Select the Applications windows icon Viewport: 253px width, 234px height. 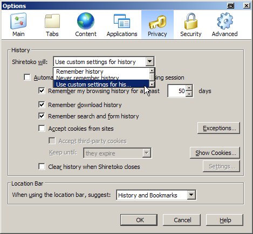pos(122,21)
